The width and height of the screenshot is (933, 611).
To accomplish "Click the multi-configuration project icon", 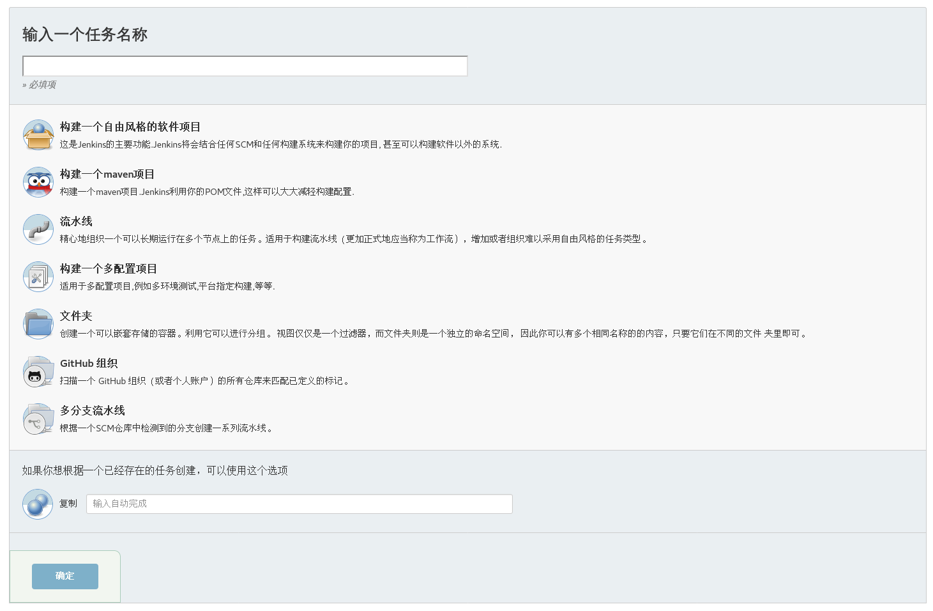I will [x=38, y=277].
